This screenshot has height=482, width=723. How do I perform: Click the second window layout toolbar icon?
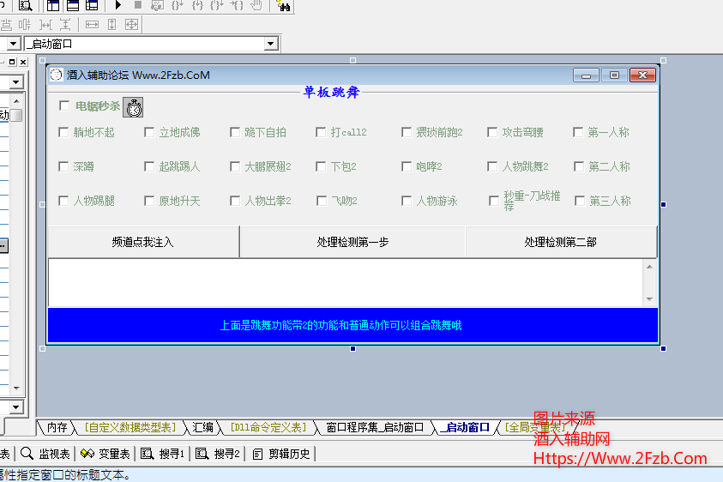pos(72,5)
